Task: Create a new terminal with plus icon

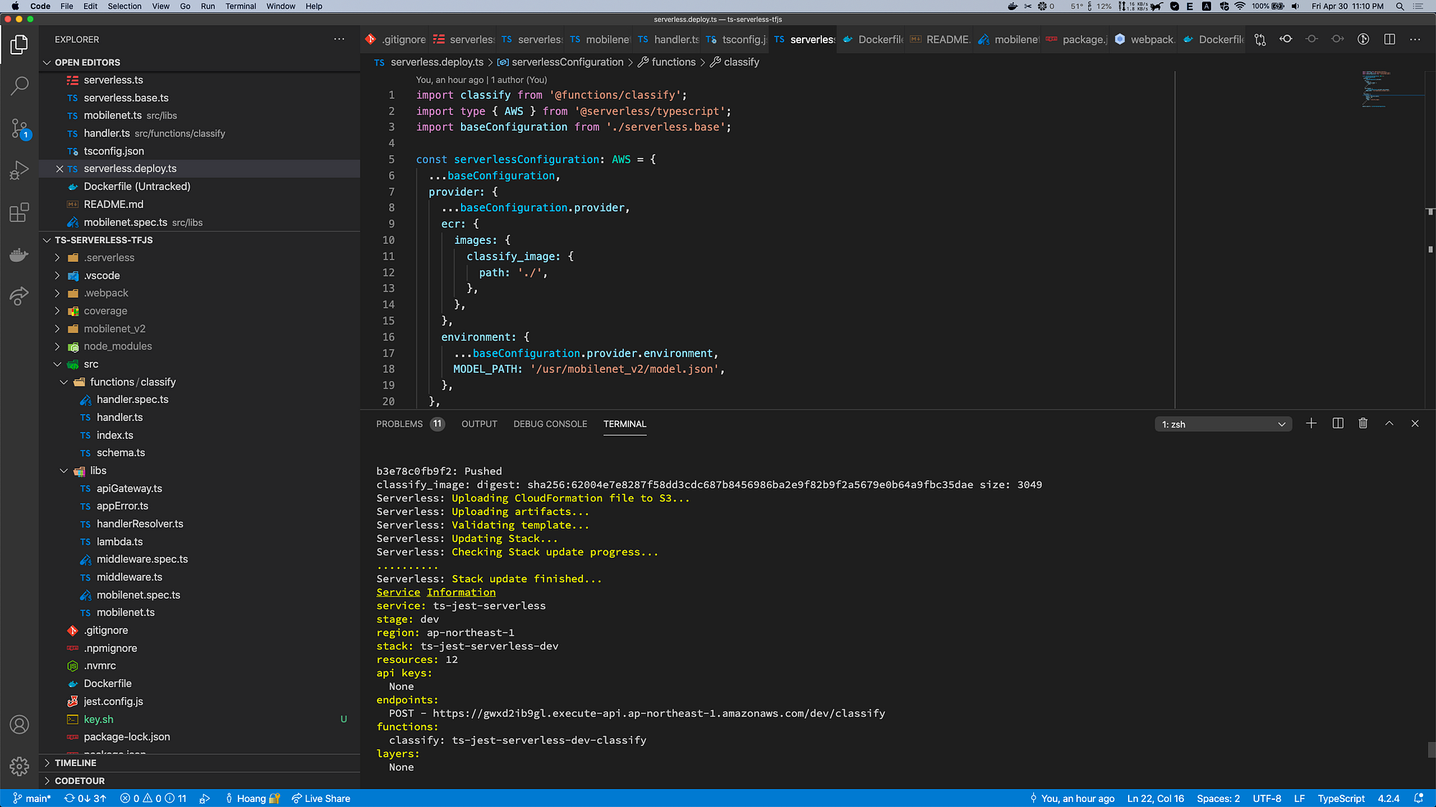Action: (1311, 424)
